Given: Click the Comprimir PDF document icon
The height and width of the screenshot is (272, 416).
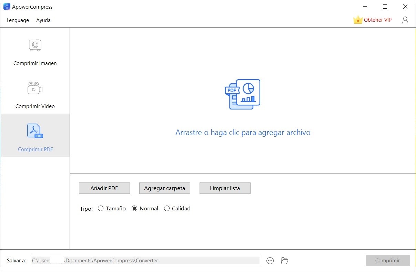Looking at the screenshot, I should [x=35, y=131].
